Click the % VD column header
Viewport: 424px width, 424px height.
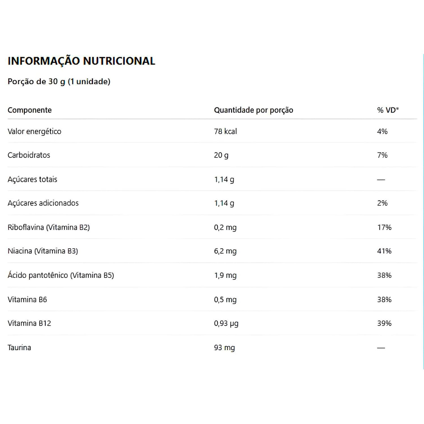[x=388, y=110]
